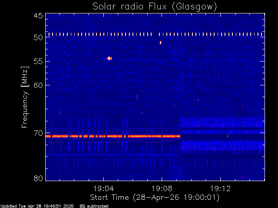This screenshot has height=208, width=278.
Task: Select the 19:12 time axis label
Action: [x=220, y=188]
